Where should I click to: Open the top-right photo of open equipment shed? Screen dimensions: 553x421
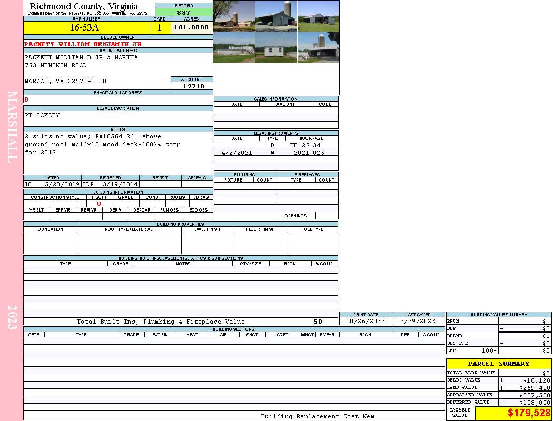318,16
